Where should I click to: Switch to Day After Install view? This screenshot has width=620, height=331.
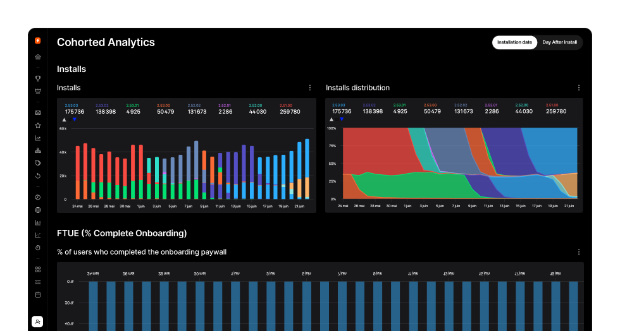[x=559, y=42]
